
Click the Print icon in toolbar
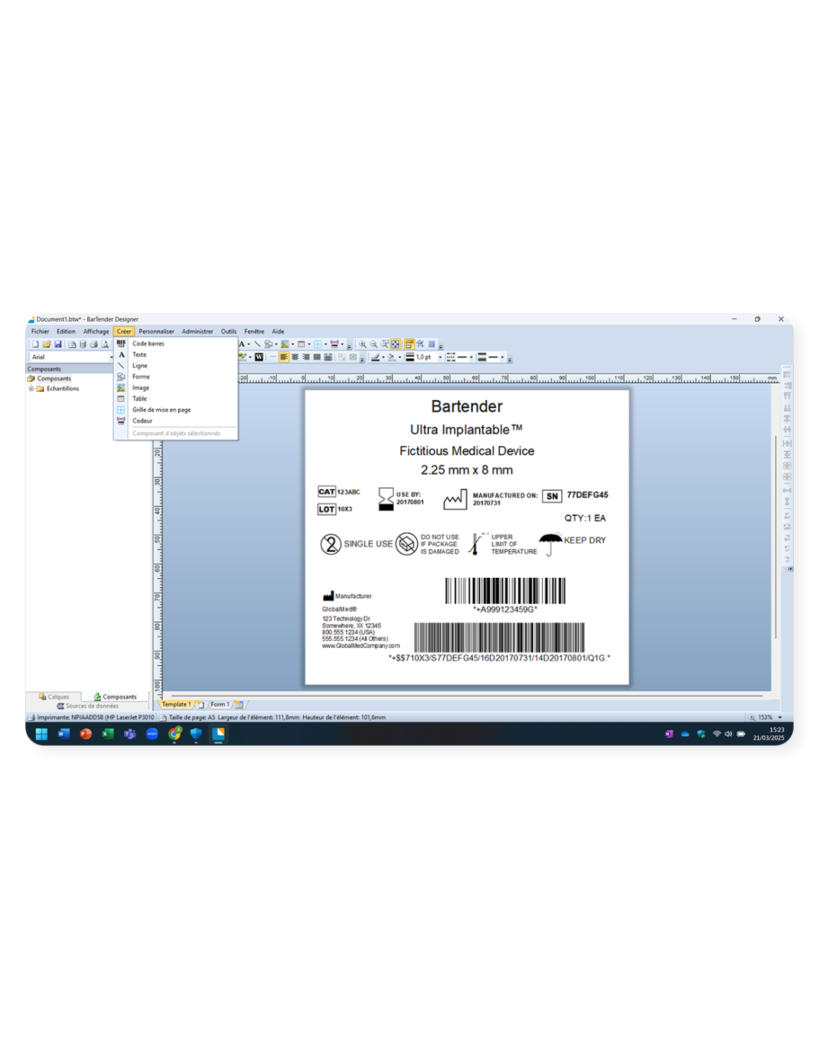tap(94, 345)
